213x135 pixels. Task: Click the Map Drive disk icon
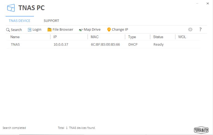(81, 30)
